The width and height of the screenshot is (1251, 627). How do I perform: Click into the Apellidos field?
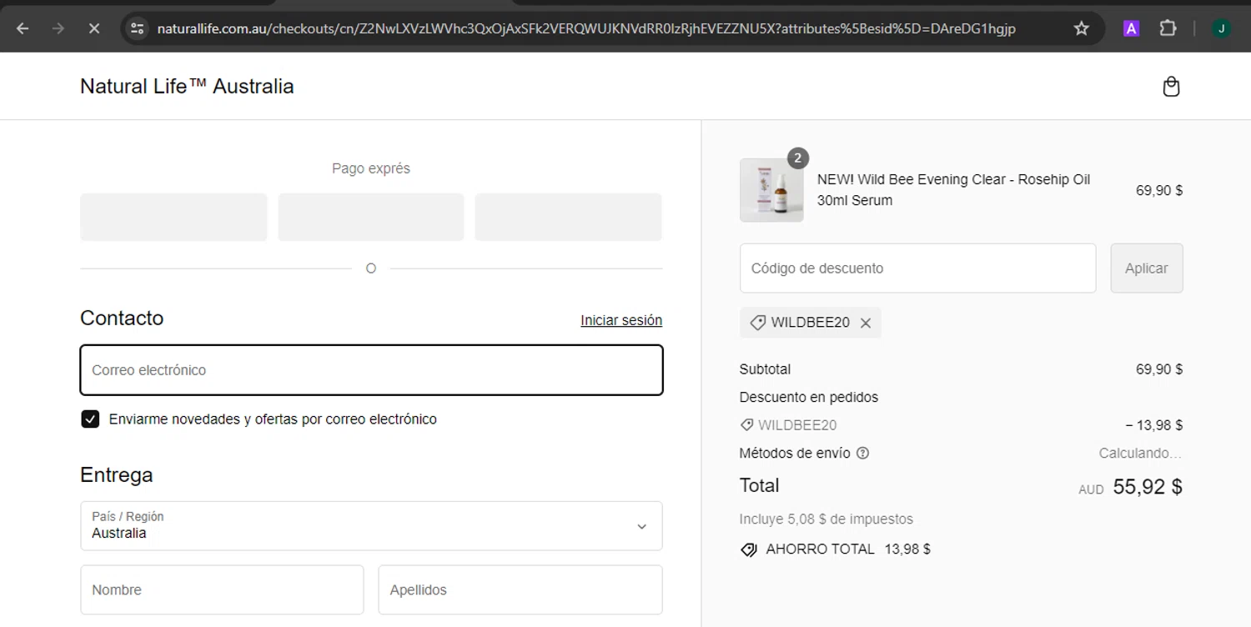520,590
